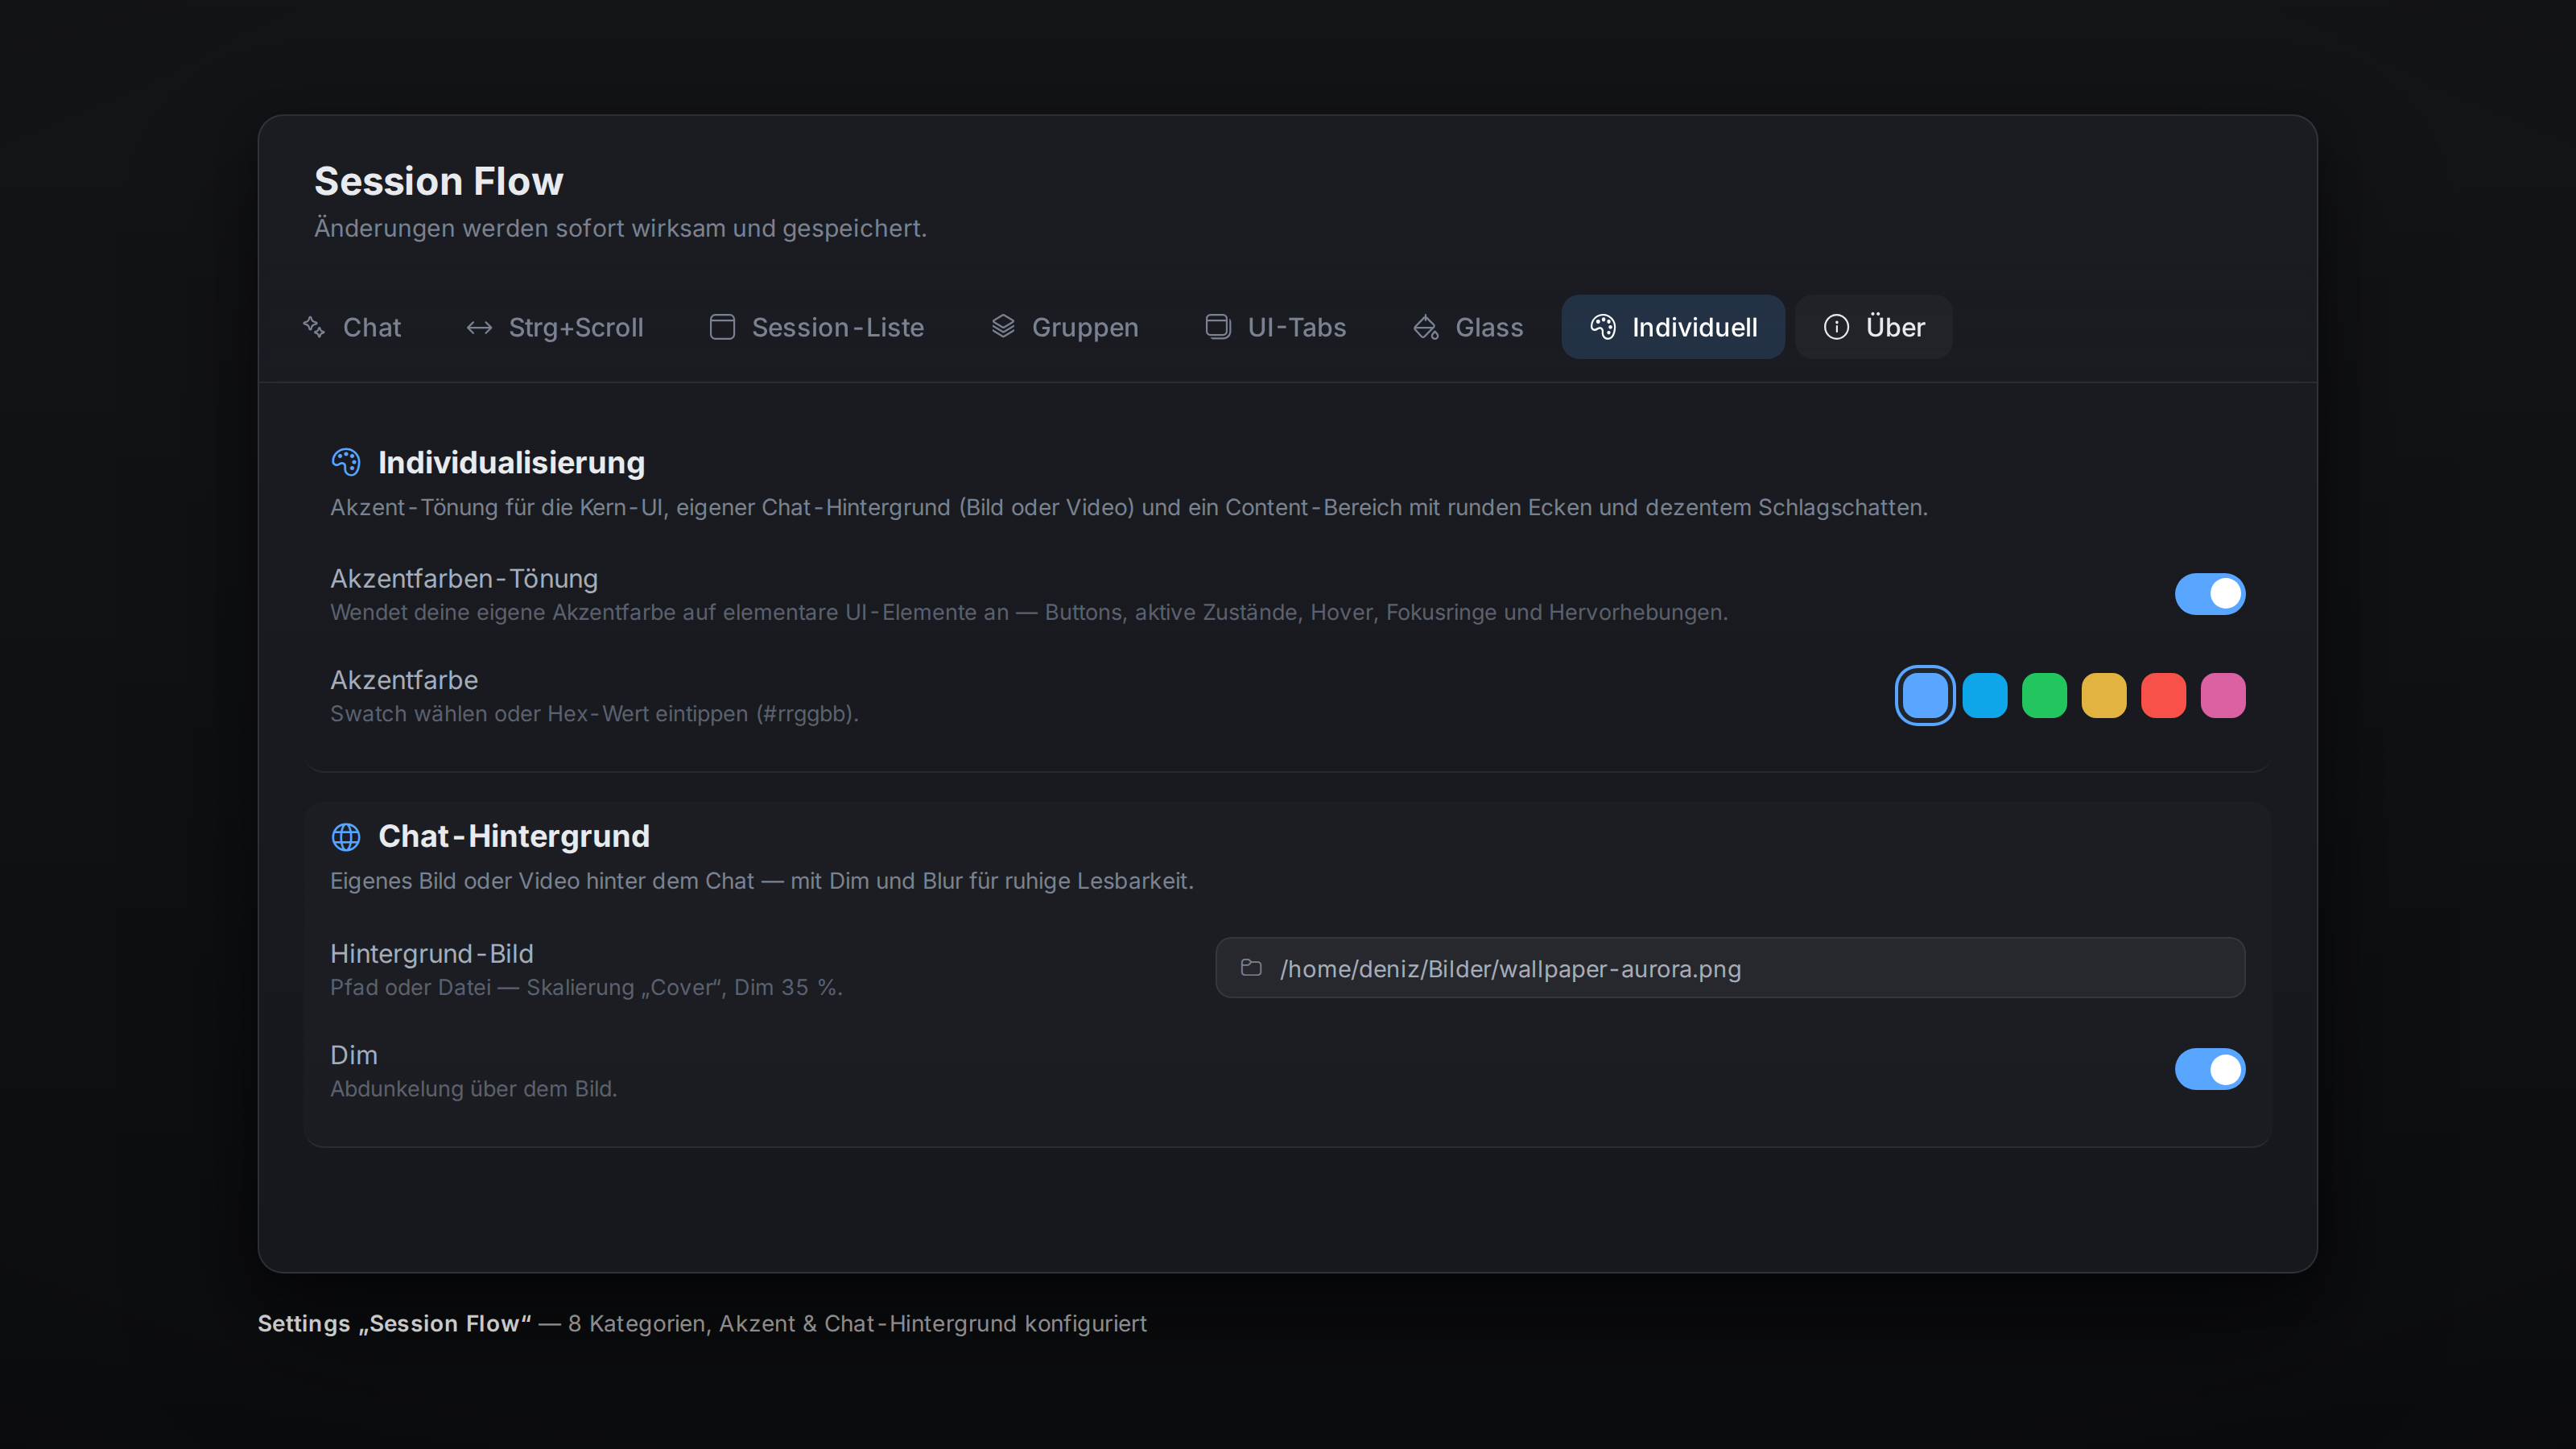Viewport: 2576px width, 1449px height.
Task: Select the selected light blue accent swatch
Action: (1925, 695)
